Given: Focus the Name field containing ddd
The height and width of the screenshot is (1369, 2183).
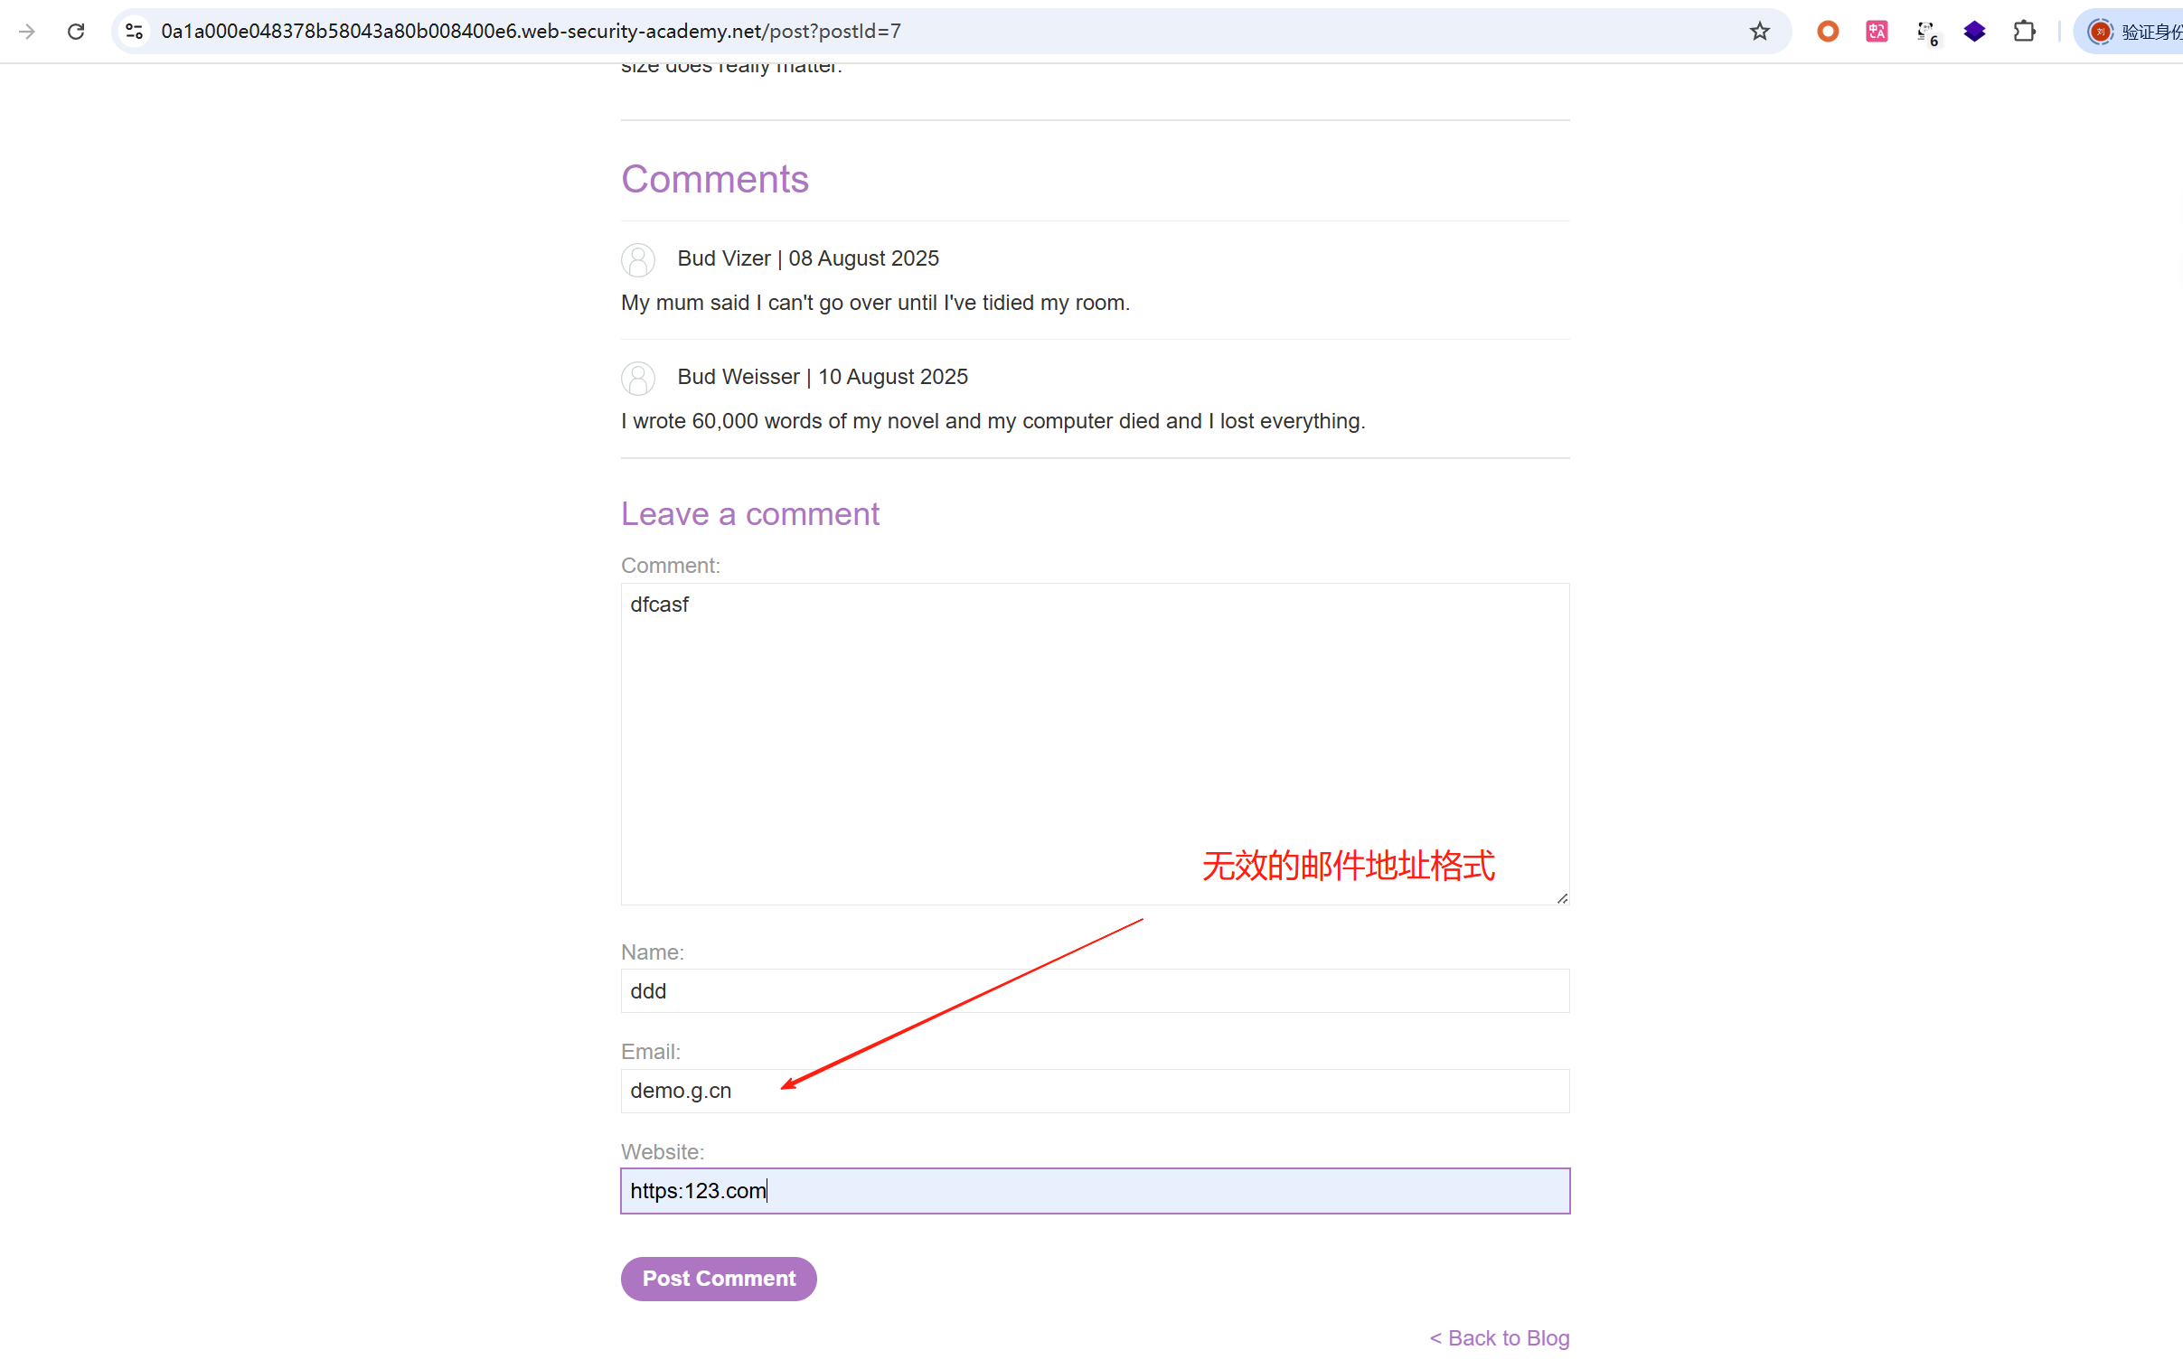Looking at the screenshot, I should (1094, 990).
